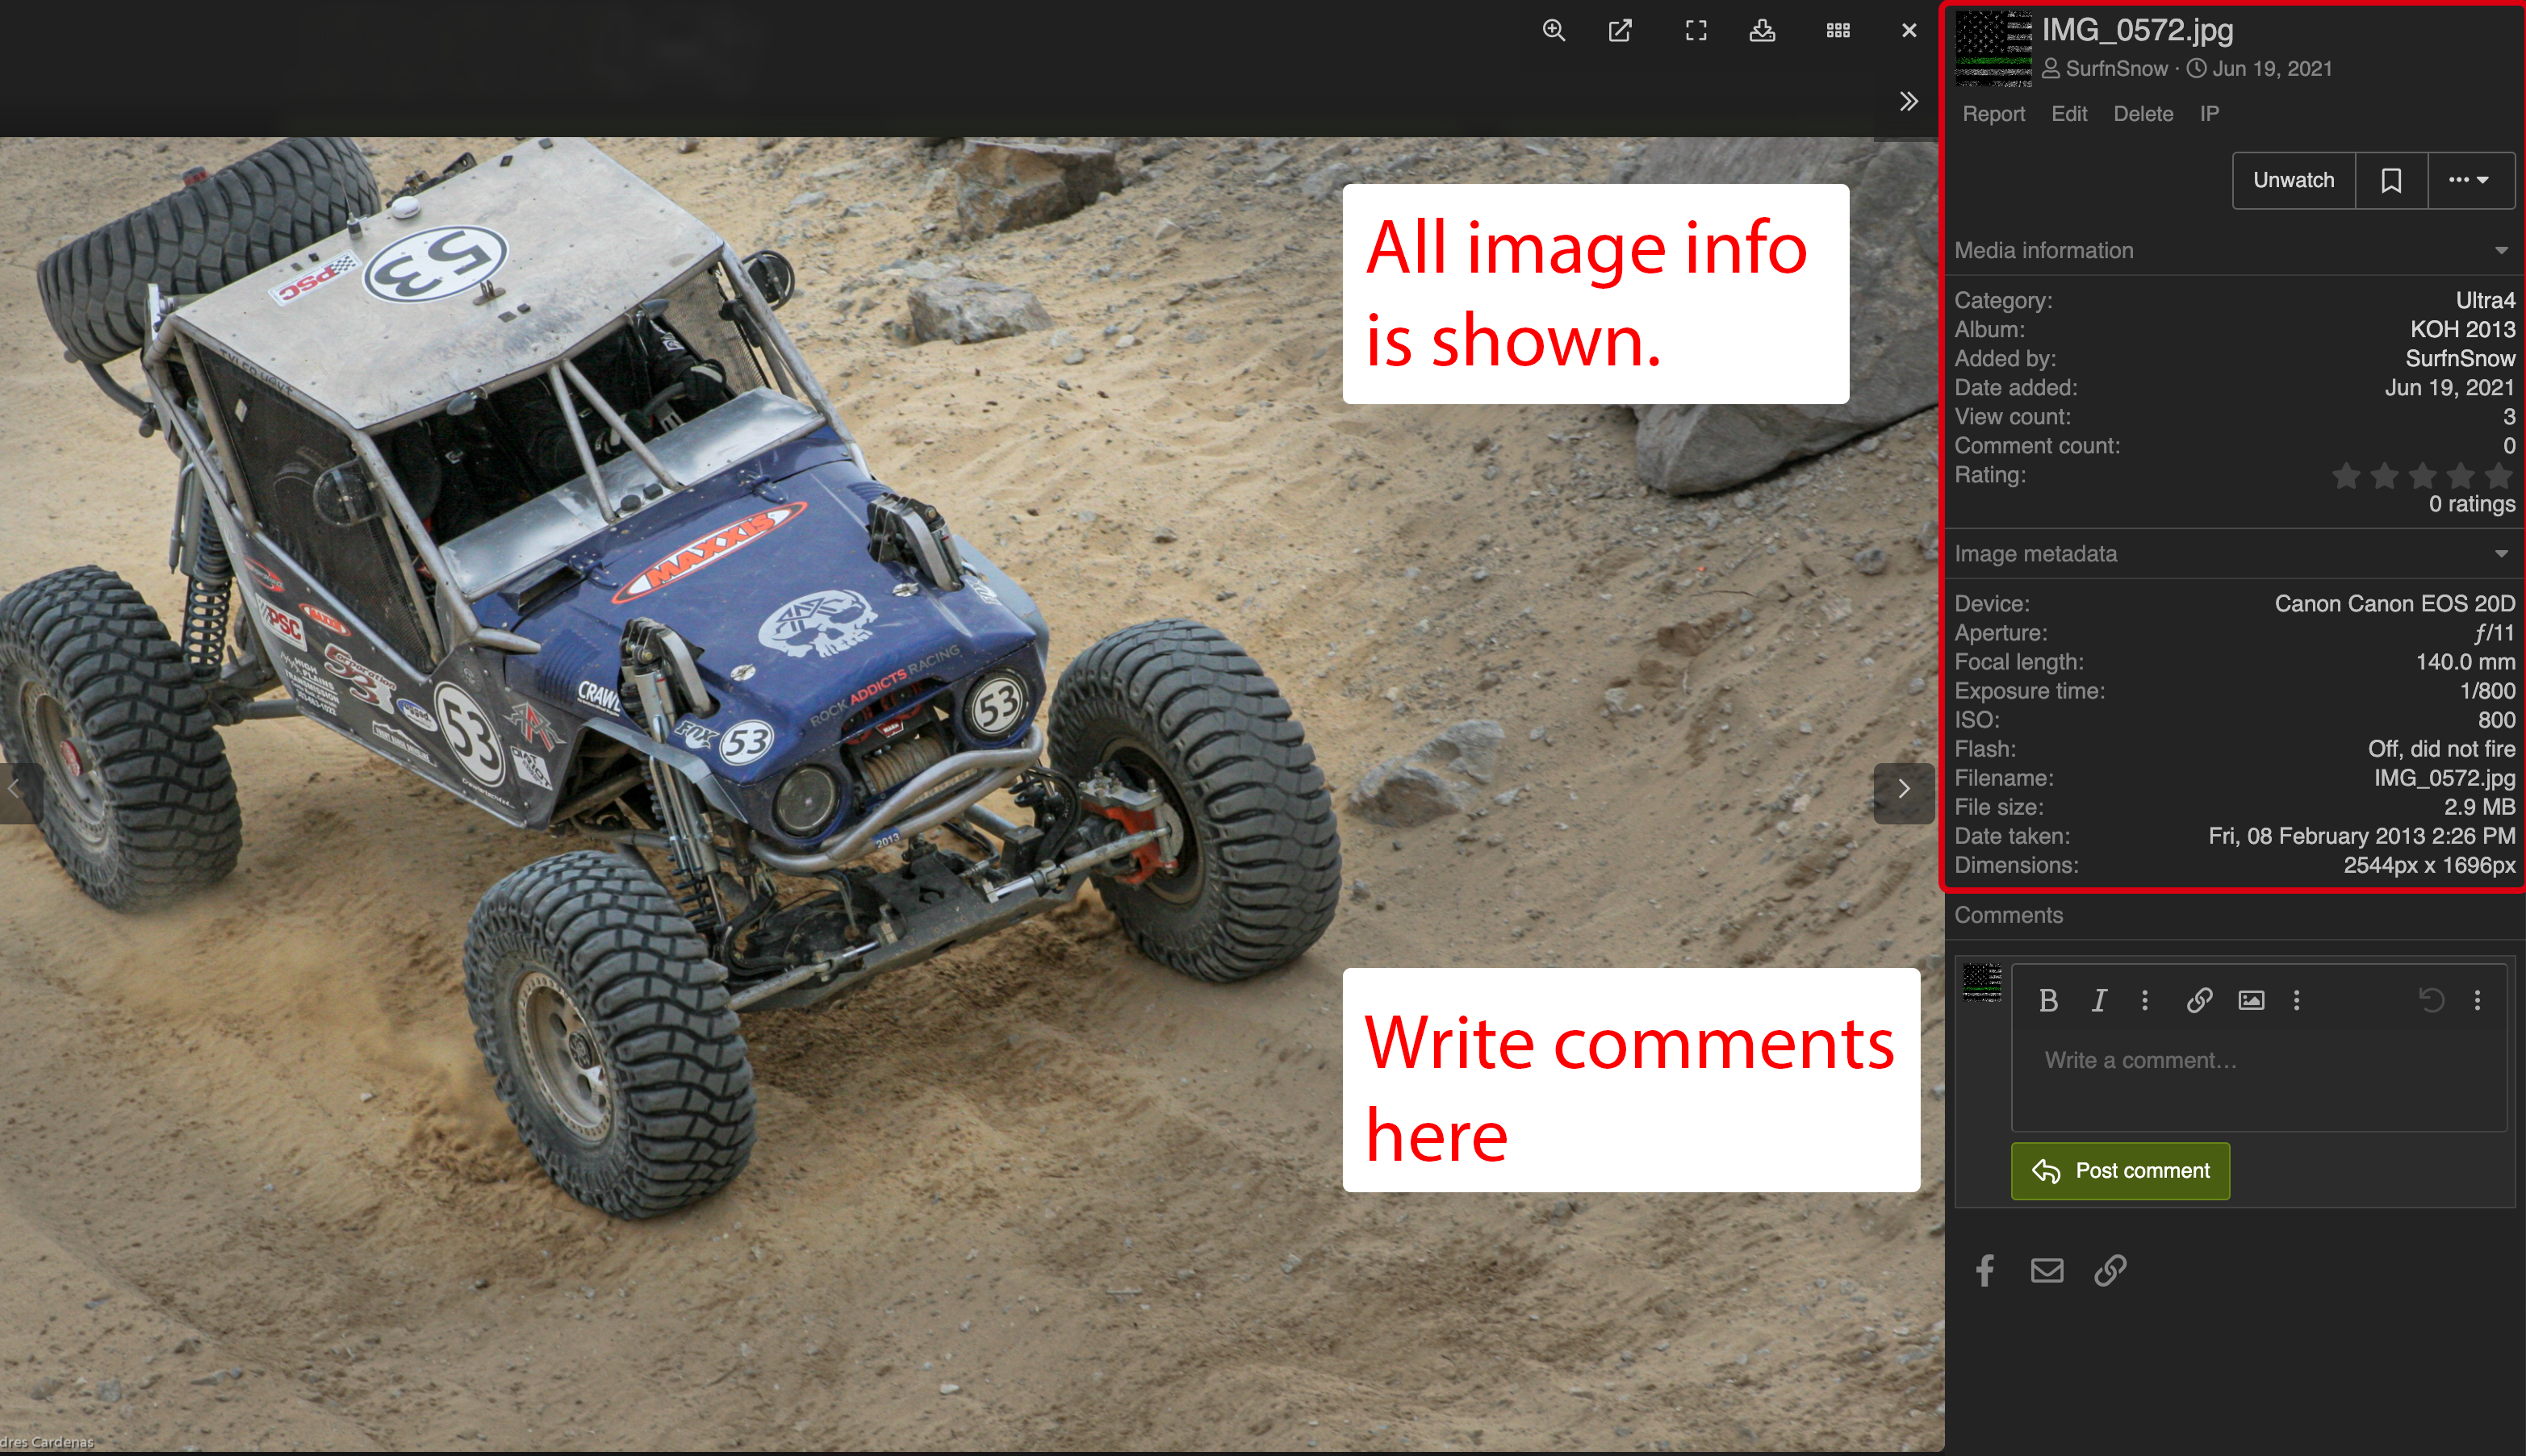Click the Delete link

pos(2143,114)
